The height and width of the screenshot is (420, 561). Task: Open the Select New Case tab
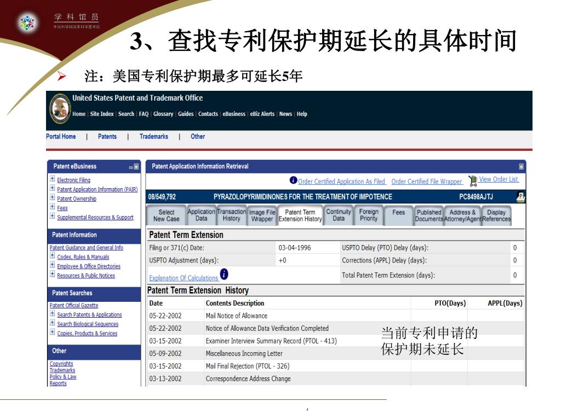tap(167, 215)
